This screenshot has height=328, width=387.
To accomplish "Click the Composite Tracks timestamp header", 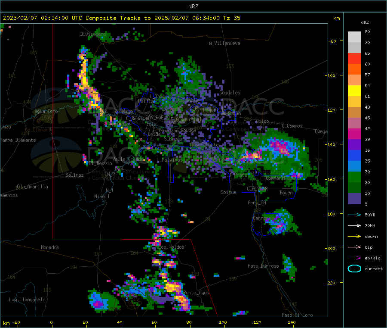I will (x=121, y=18).
